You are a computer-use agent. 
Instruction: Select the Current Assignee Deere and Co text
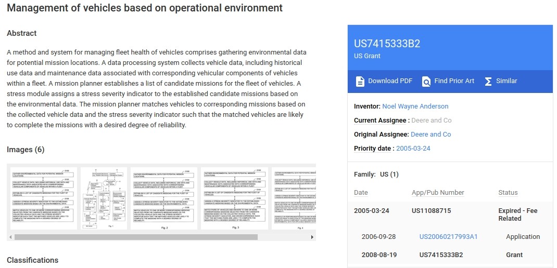431,120
